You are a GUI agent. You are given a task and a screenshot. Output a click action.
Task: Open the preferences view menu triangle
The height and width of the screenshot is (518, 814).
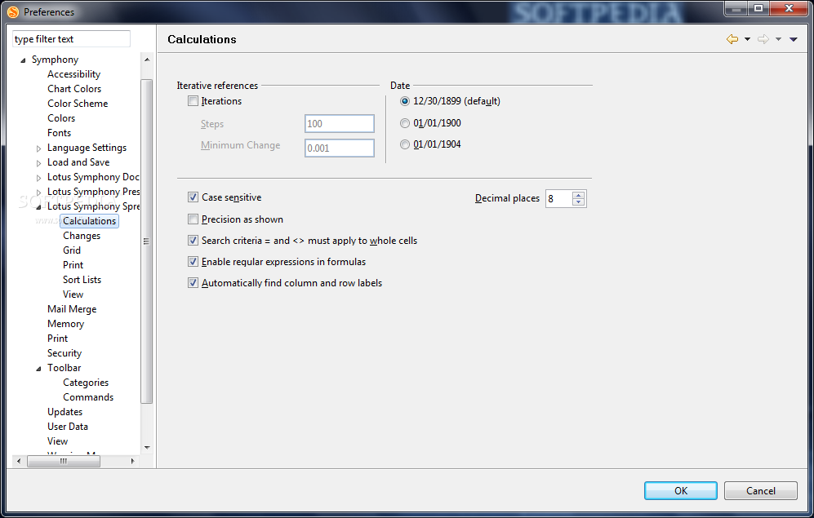point(794,39)
